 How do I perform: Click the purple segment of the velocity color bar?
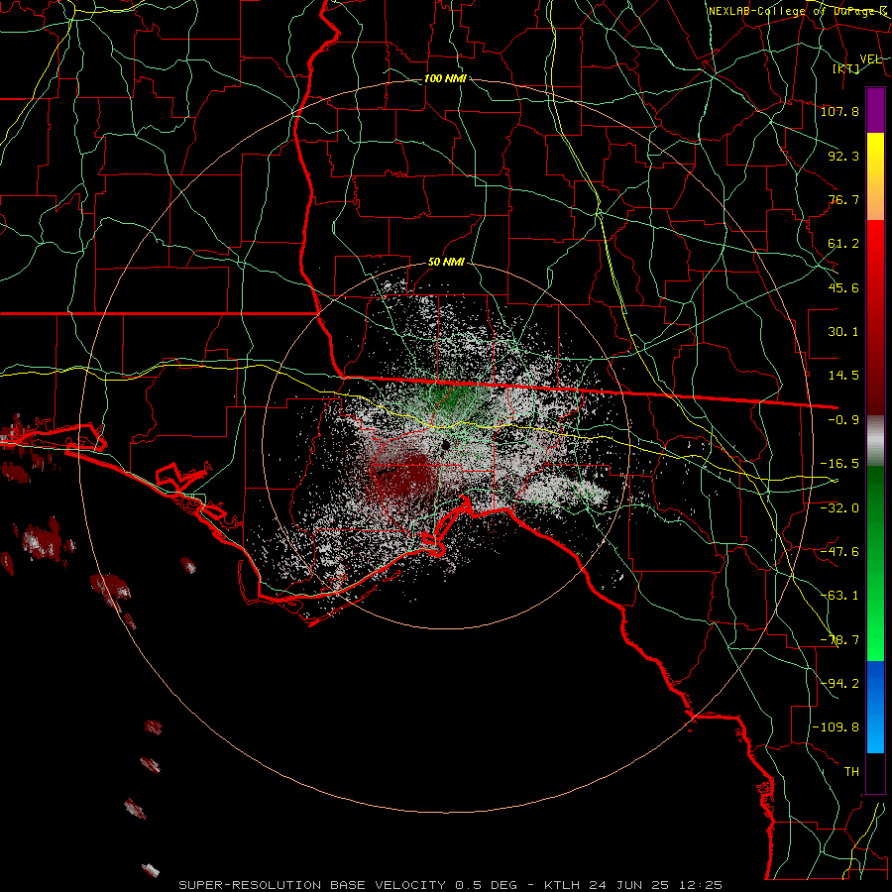point(875,110)
